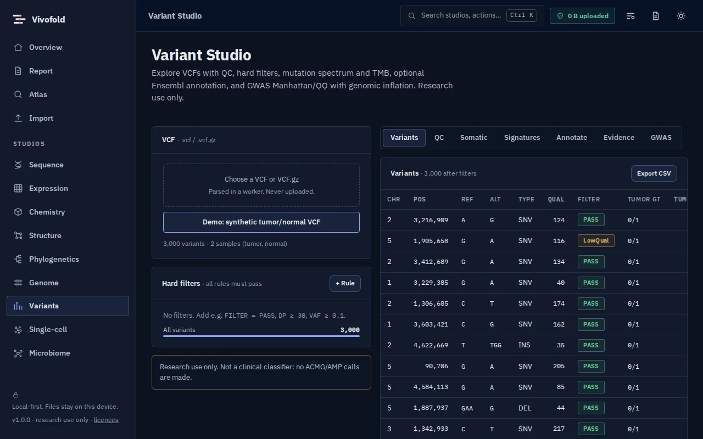
Task: Open the Overview home icon
Action: [18, 47]
